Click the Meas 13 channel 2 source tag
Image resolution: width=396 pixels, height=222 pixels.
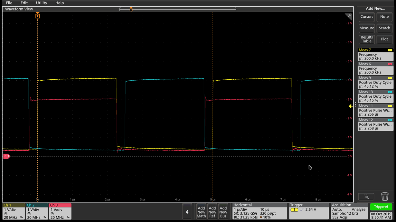pos(390,92)
